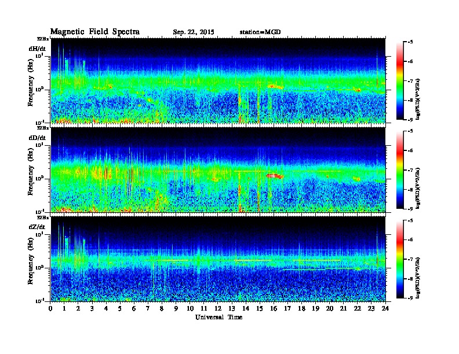Click the dZ/dt spectrogram plot area
This screenshot has height=354, width=459.
pos(218,259)
